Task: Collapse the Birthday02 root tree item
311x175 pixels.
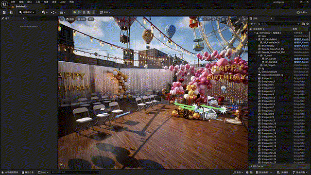Action: [x=255, y=33]
